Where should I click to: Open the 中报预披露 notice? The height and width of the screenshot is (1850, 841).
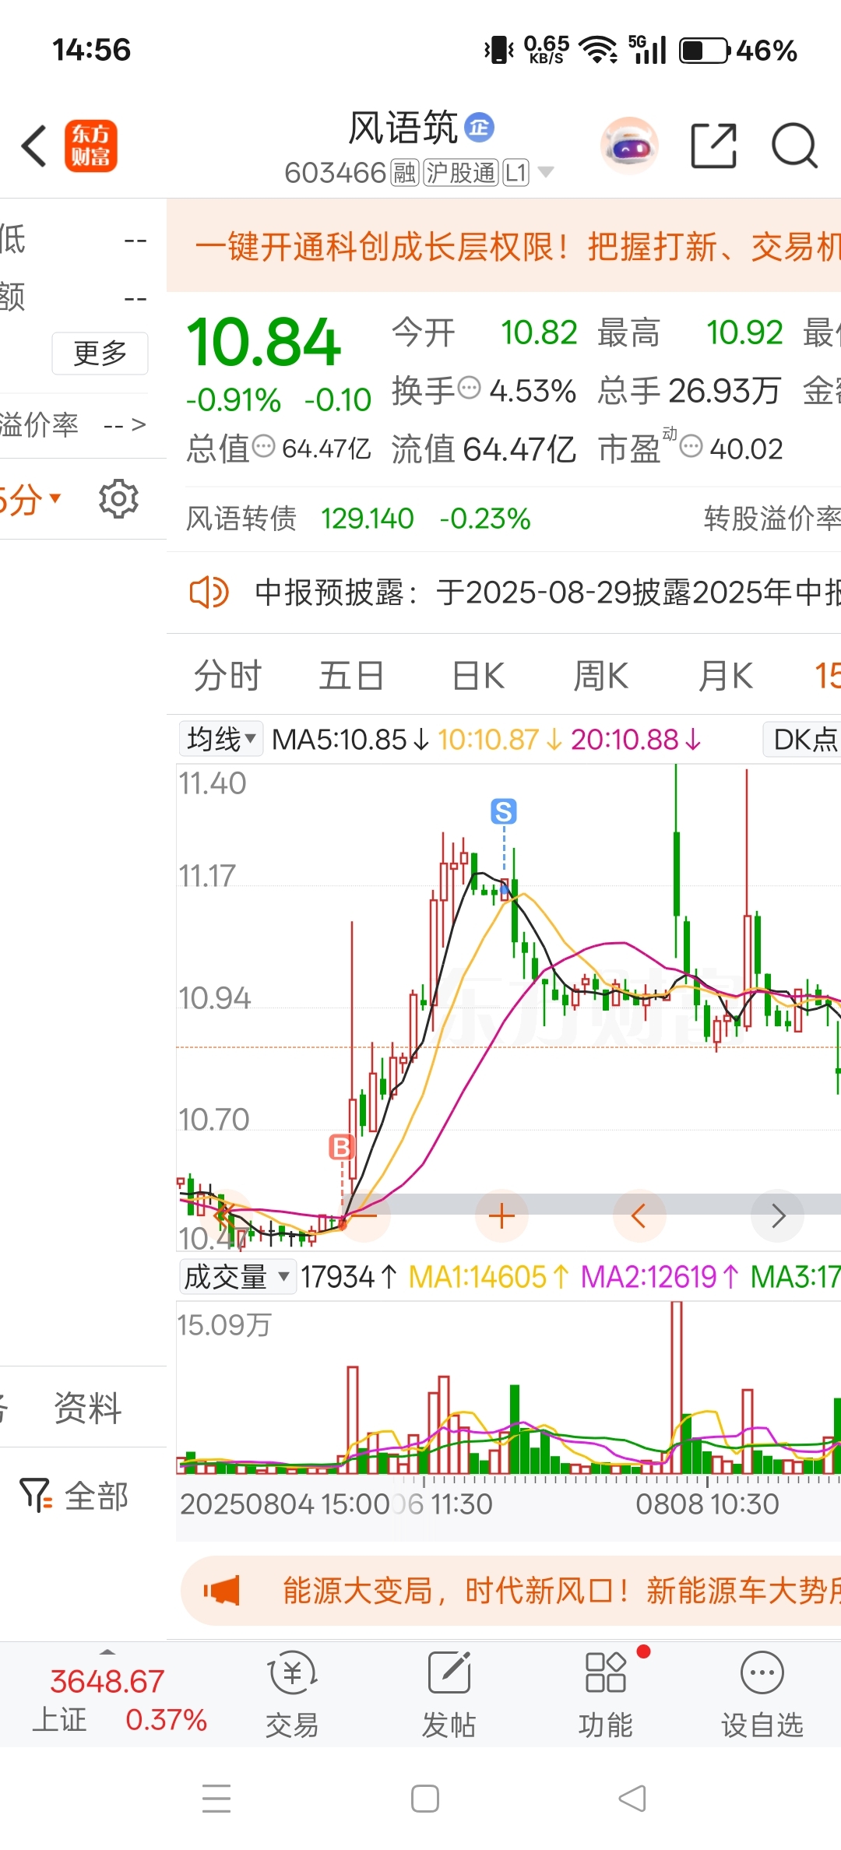tap(504, 593)
